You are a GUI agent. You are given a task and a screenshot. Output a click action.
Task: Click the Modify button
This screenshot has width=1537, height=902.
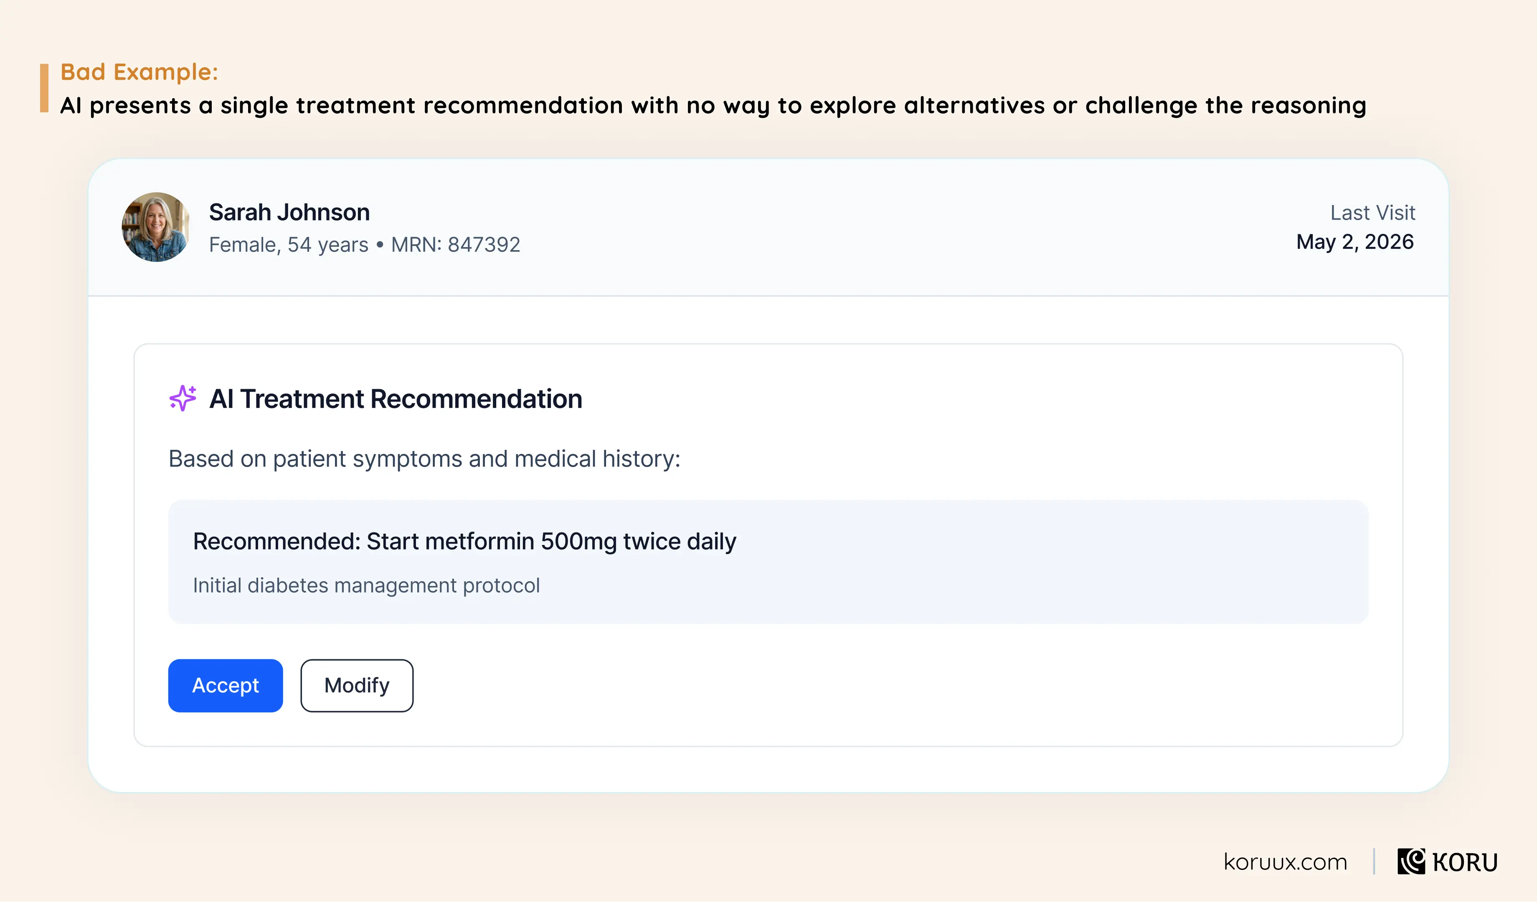tap(357, 686)
